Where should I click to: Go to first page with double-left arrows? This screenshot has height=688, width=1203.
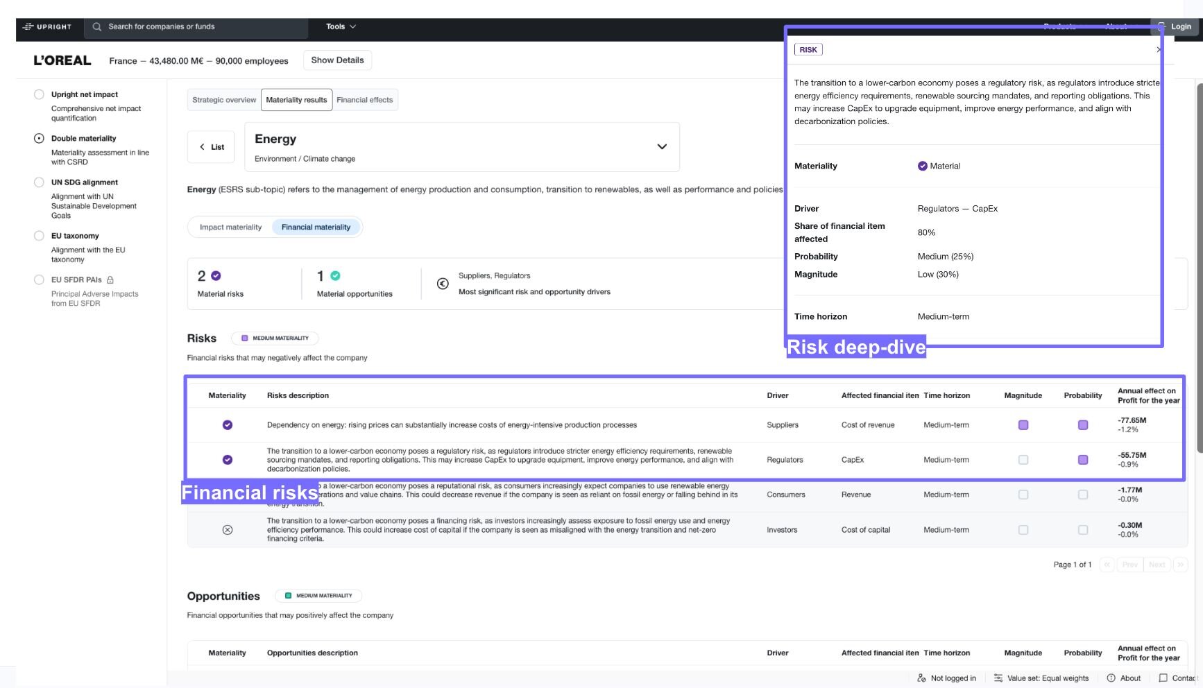click(1107, 565)
